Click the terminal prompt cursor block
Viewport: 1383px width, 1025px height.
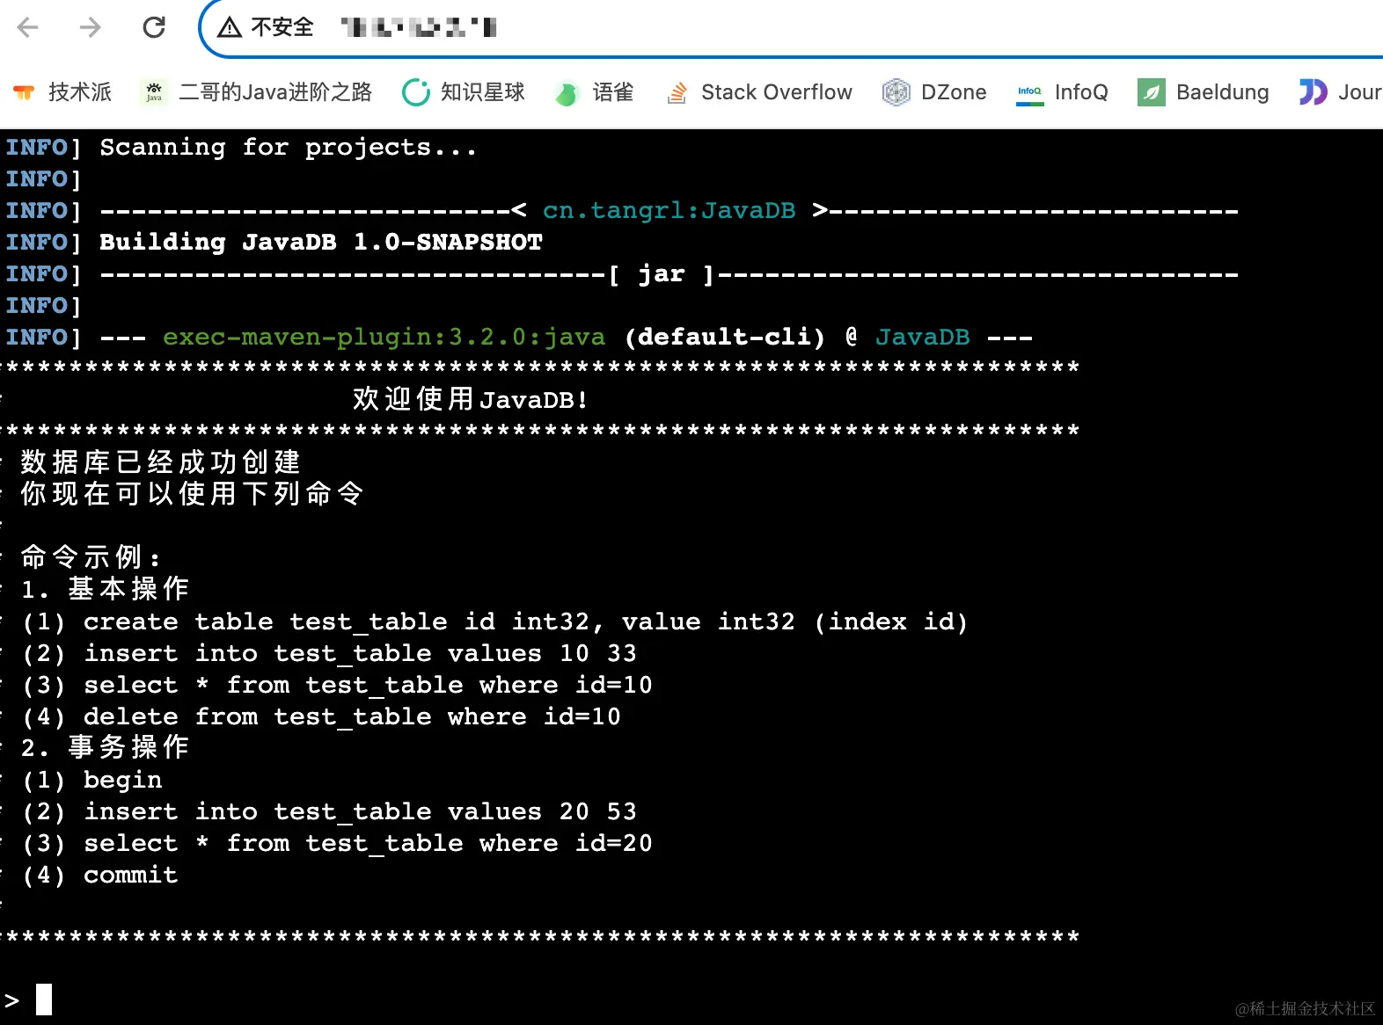tap(44, 1000)
